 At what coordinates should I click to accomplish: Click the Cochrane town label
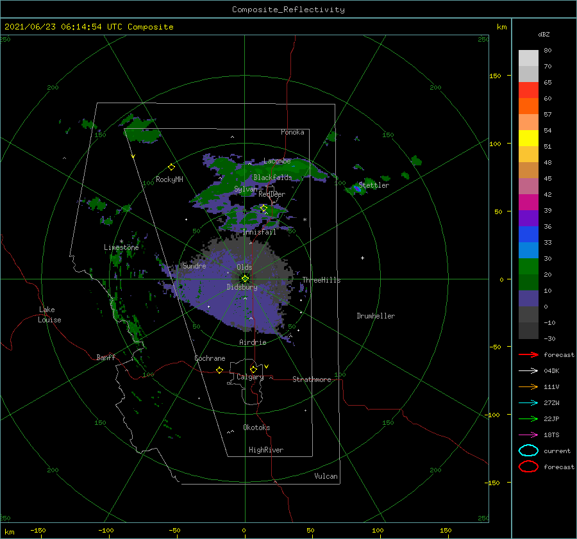(x=210, y=358)
